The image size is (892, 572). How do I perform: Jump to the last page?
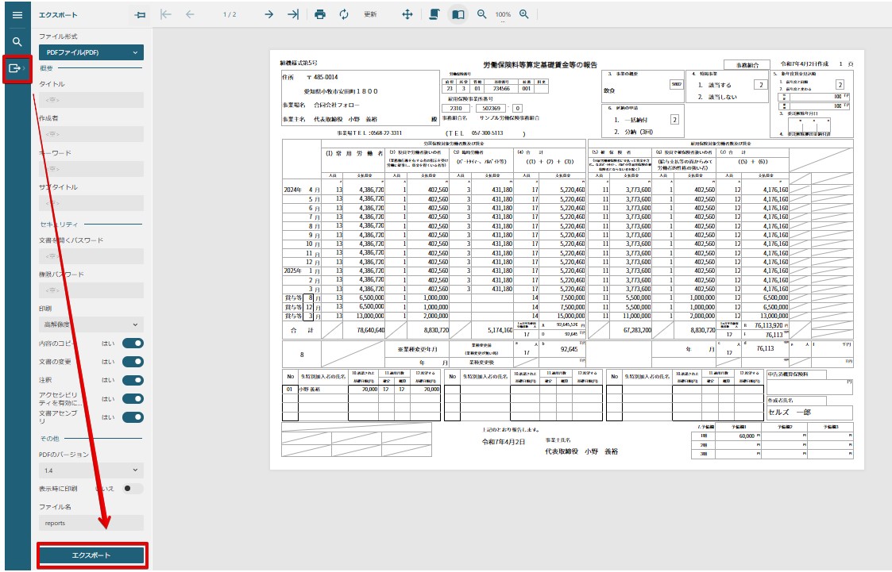(x=293, y=15)
